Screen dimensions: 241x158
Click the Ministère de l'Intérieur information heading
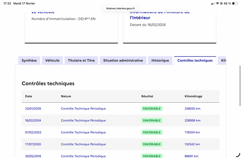(160, 15)
